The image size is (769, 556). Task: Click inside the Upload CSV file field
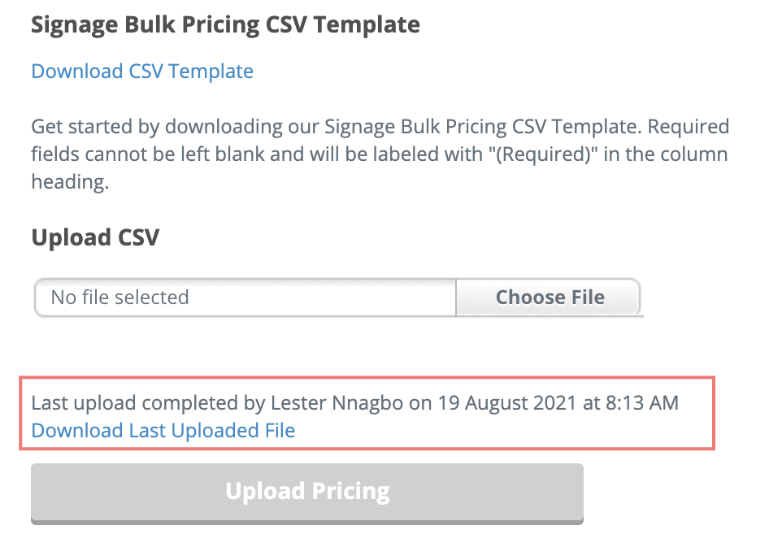coord(244,297)
